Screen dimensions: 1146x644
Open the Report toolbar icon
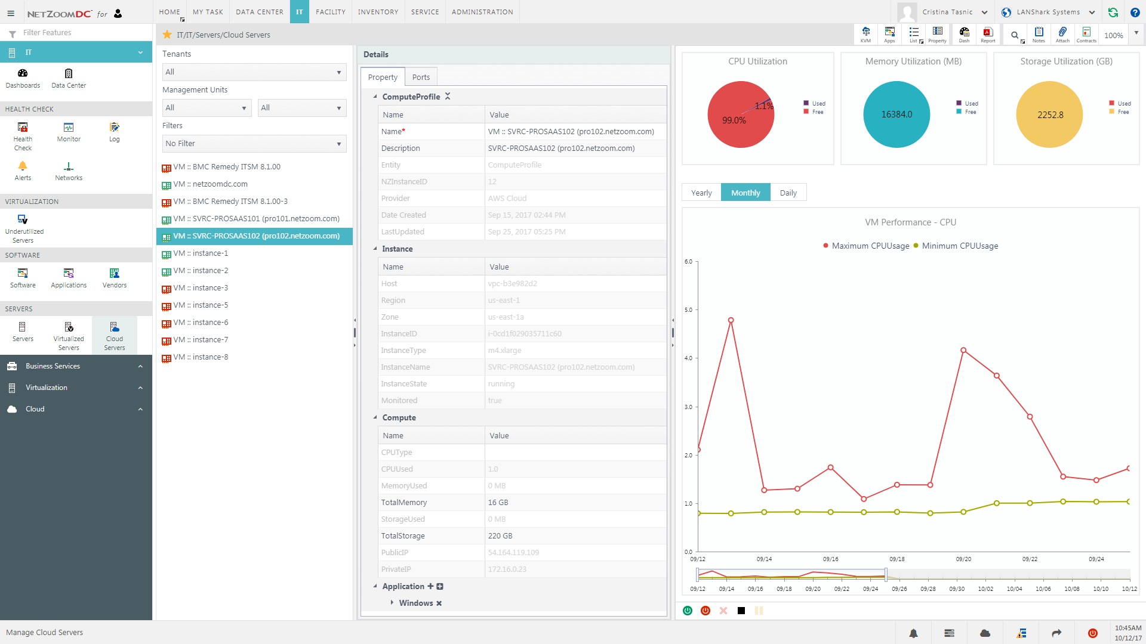(988, 35)
